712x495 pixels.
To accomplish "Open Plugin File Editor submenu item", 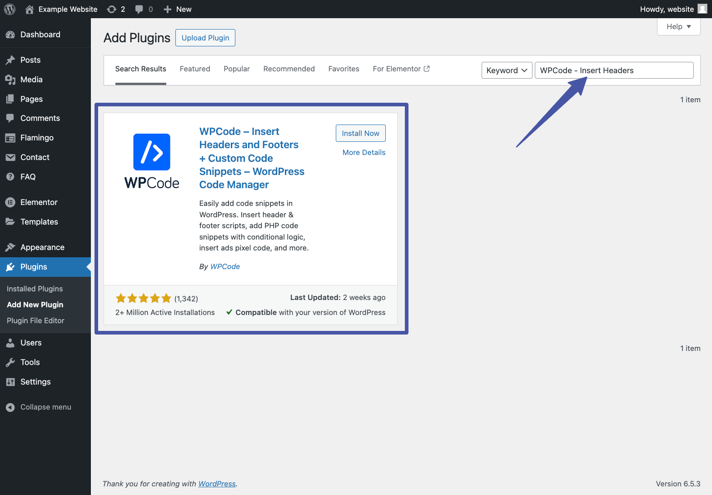I will tap(35, 321).
